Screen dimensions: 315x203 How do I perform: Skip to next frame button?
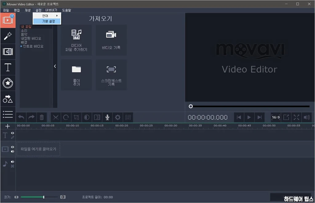pyautogui.click(x=259, y=117)
